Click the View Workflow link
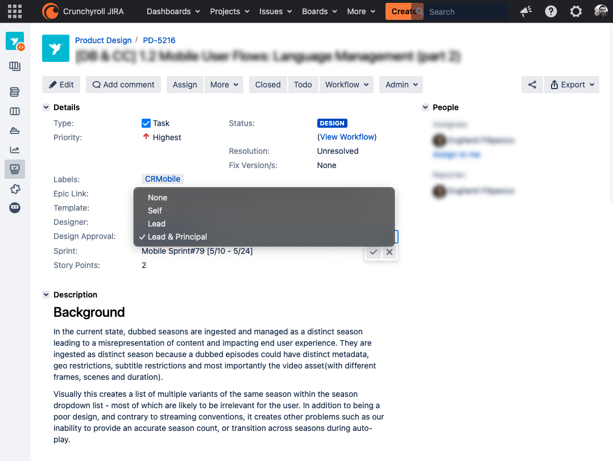The image size is (613, 461). pyautogui.click(x=347, y=137)
